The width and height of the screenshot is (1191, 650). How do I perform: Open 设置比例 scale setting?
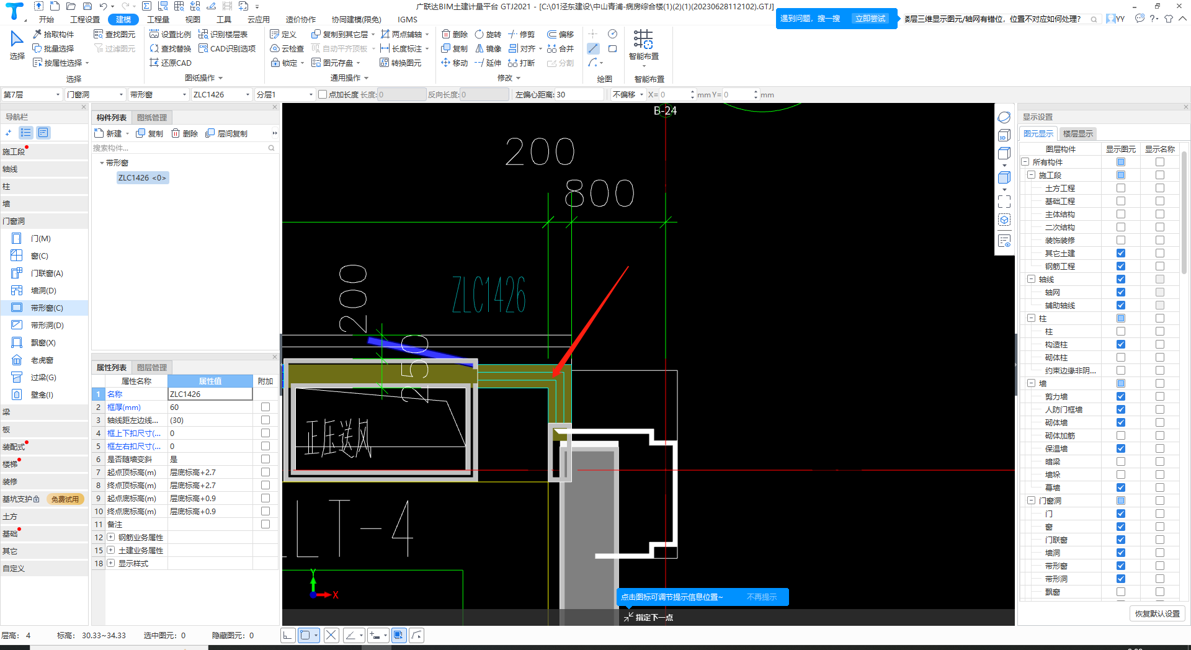pyautogui.click(x=171, y=34)
